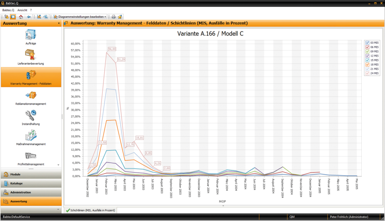Screen dimensions: 385x221
Task: Collapse the Auswertung sidebar panel arrow
Action: coord(59,23)
